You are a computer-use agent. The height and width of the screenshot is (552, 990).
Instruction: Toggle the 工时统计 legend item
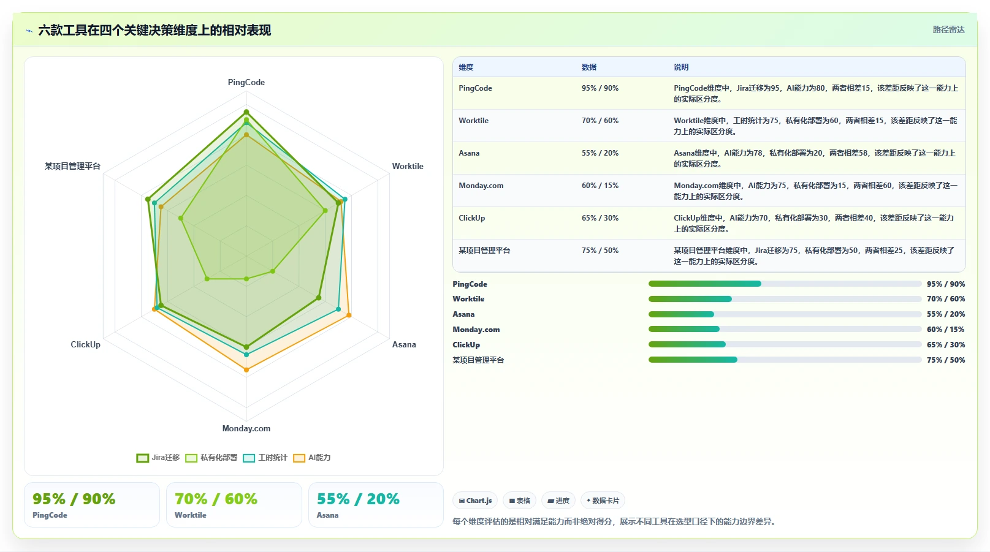click(265, 458)
